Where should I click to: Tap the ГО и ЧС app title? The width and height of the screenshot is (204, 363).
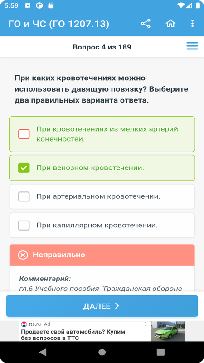click(59, 24)
